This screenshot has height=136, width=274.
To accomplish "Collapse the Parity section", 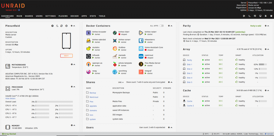I will click(268, 26).
